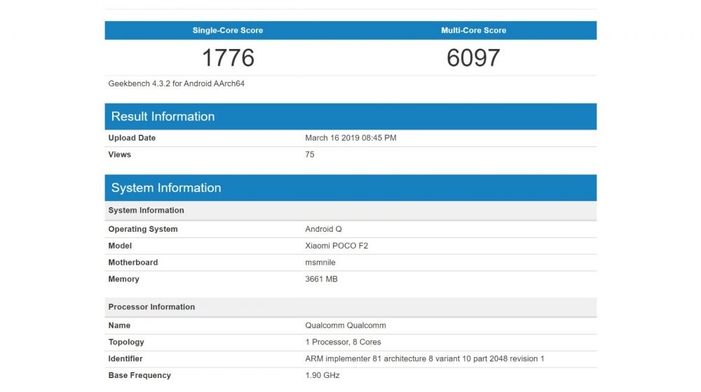Click the Processor Information subheader row
The width and height of the screenshot is (701, 392).
tap(151, 307)
